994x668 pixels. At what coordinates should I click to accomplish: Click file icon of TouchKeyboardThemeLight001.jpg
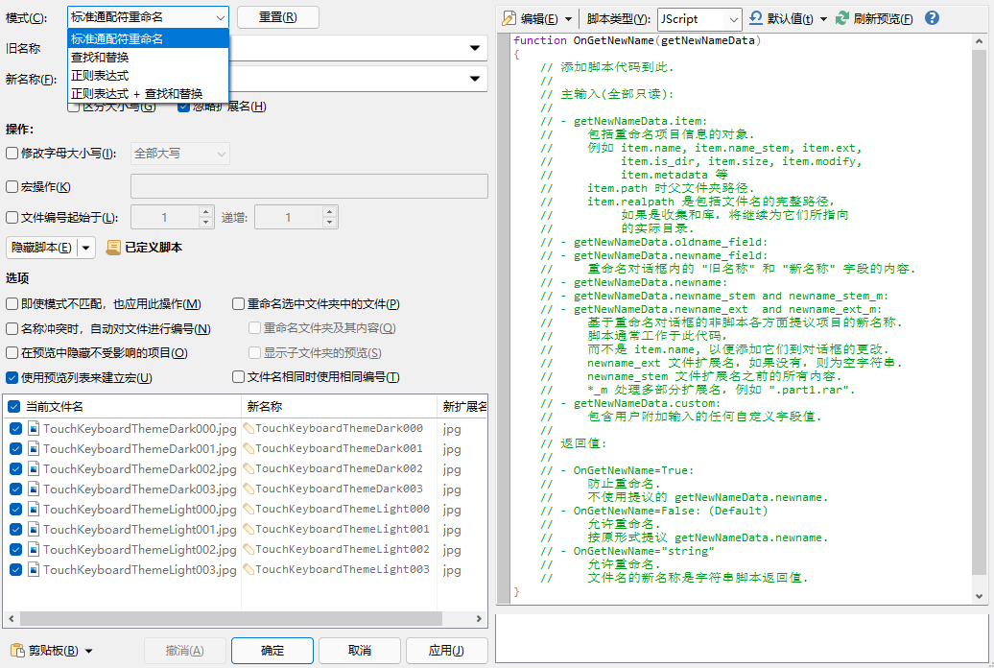pyautogui.click(x=35, y=529)
